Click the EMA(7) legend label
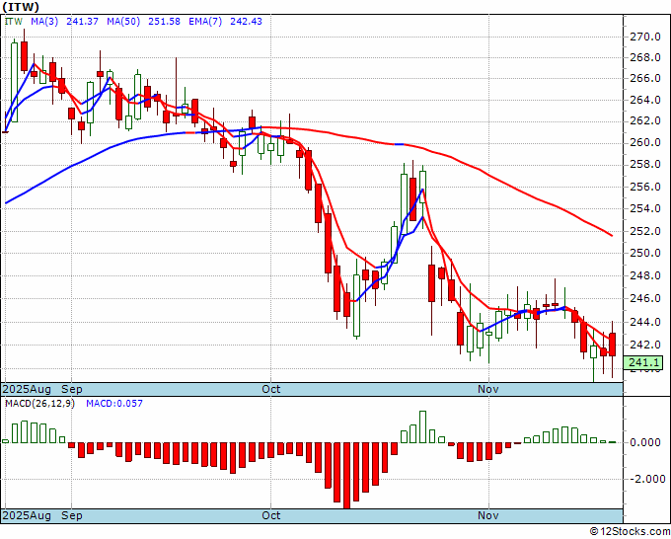This screenshot has width=671, height=539. (x=205, y=22)
